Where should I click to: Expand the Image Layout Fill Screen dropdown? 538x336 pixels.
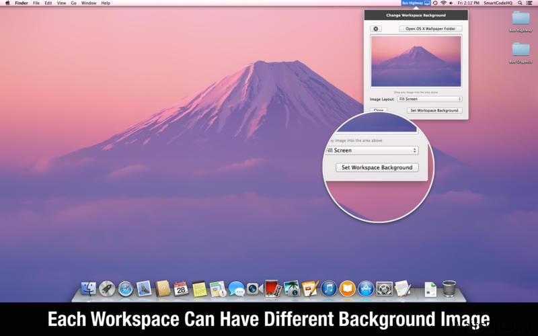[x=430, y=99]
